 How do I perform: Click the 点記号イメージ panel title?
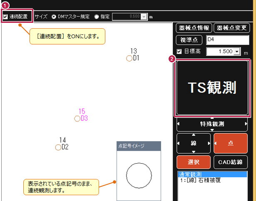[131, 146]
